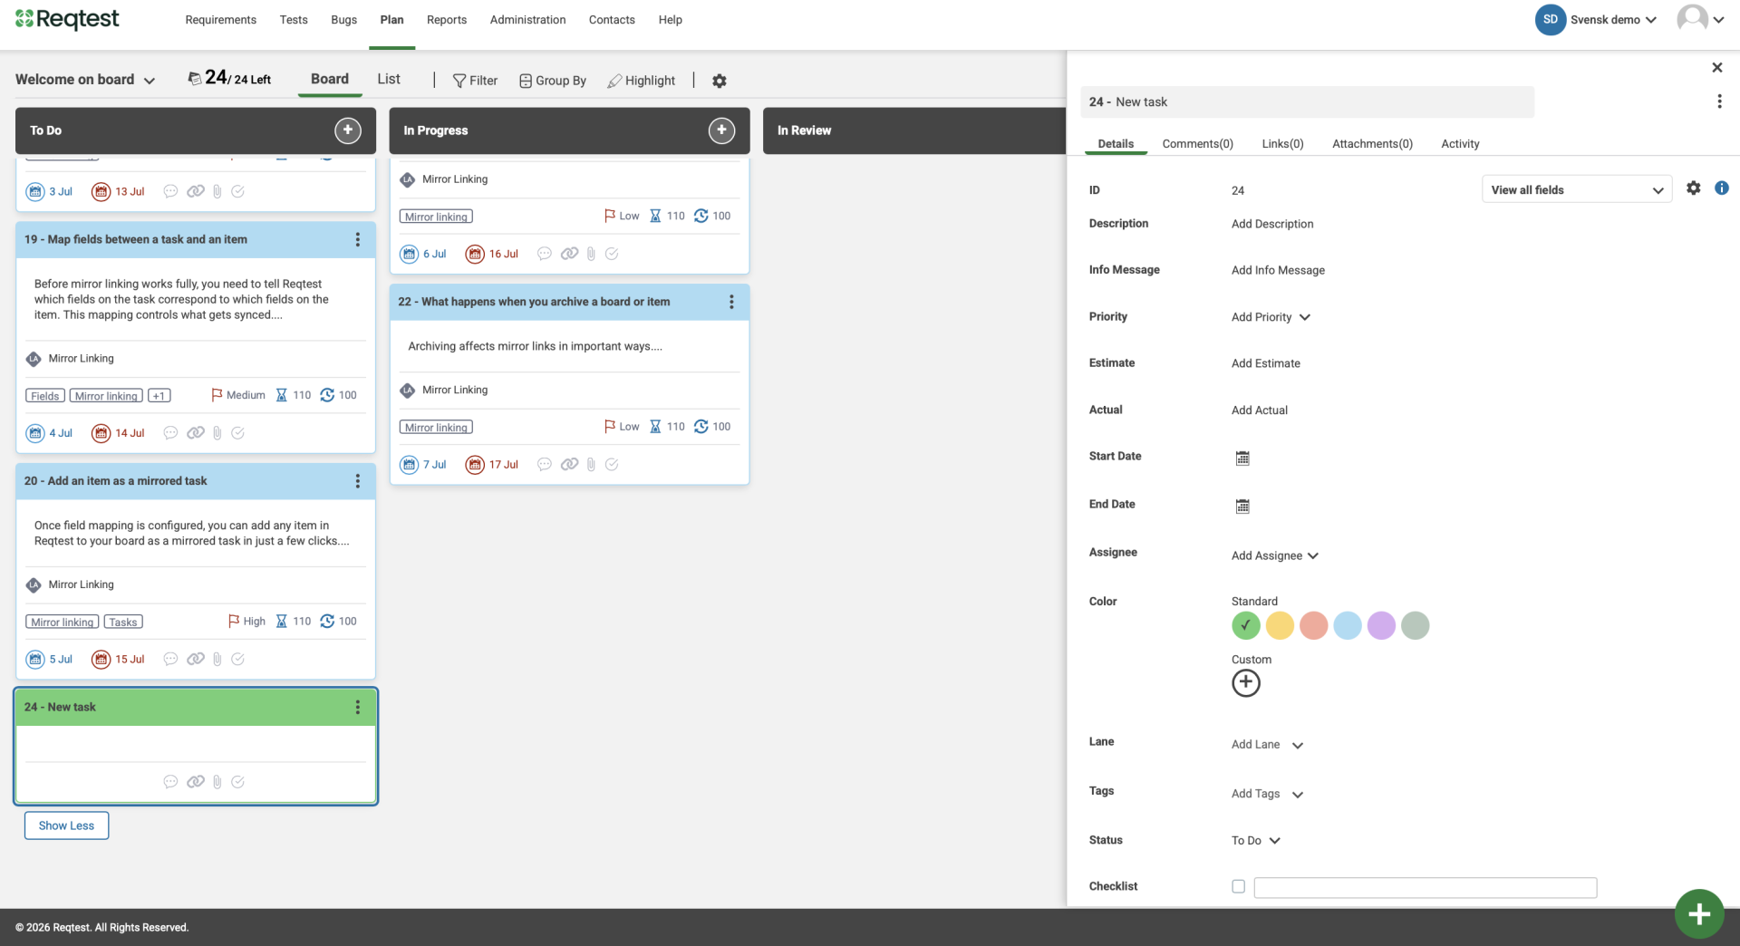Open the Attachments(0) tab
Viewport: 1740px width, 946px height.
1372,144
